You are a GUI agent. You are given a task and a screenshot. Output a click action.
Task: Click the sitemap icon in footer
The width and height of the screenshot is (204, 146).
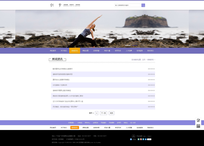coord(133,136)
